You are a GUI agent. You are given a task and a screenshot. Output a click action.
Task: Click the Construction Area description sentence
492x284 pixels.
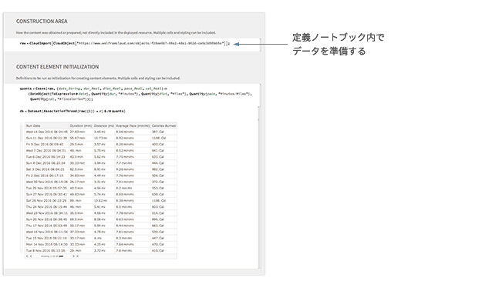116,32
